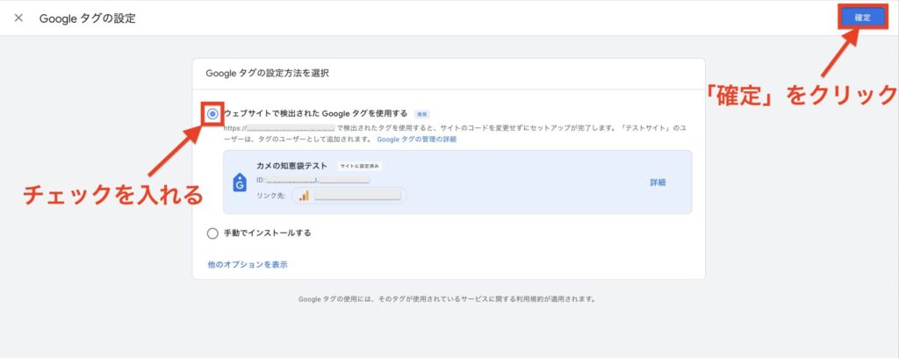
Task: Close the Google タグの設定 dialog
Action: coord(18,18)
